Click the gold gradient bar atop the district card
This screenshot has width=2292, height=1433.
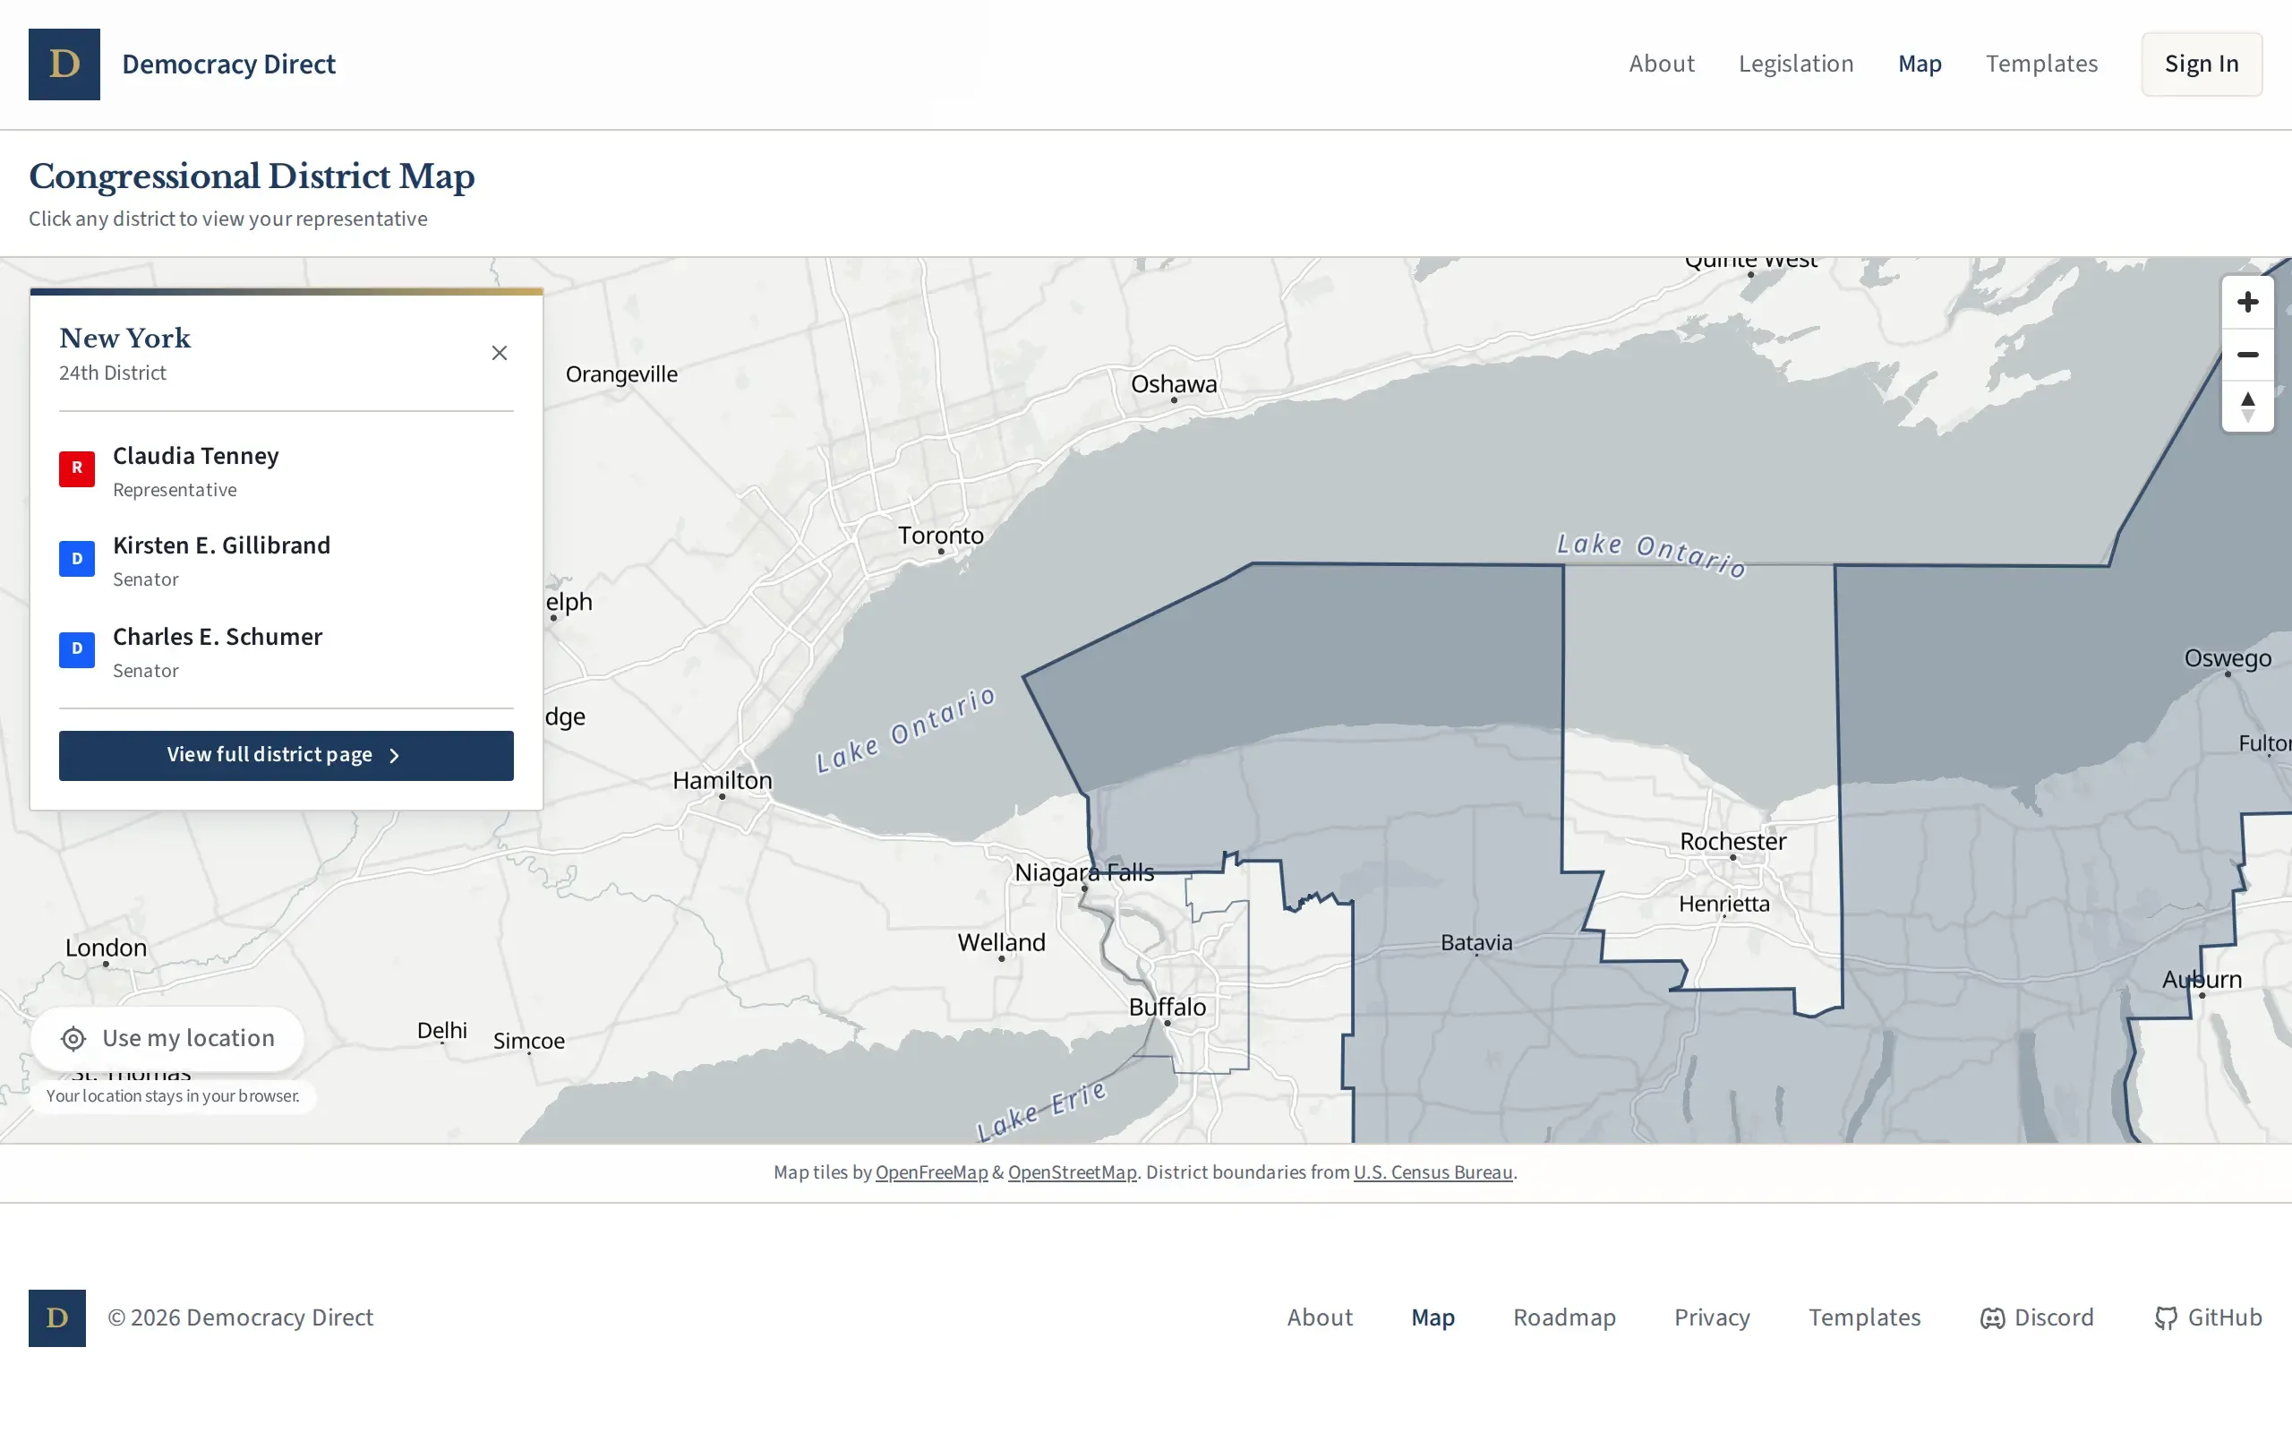click(x=286, y=292)
